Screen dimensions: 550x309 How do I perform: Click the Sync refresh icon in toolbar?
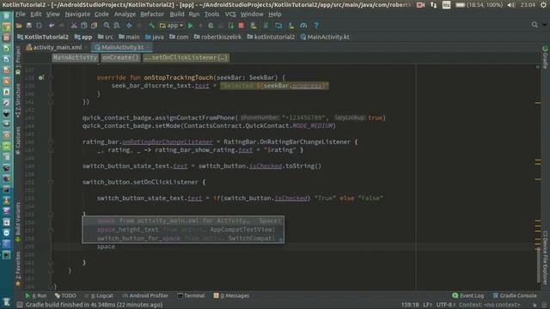click(x=39, y=26)
